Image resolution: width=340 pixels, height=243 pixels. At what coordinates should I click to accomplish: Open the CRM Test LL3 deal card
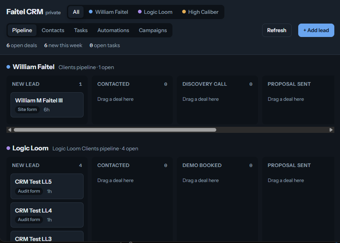coord(47,236)
